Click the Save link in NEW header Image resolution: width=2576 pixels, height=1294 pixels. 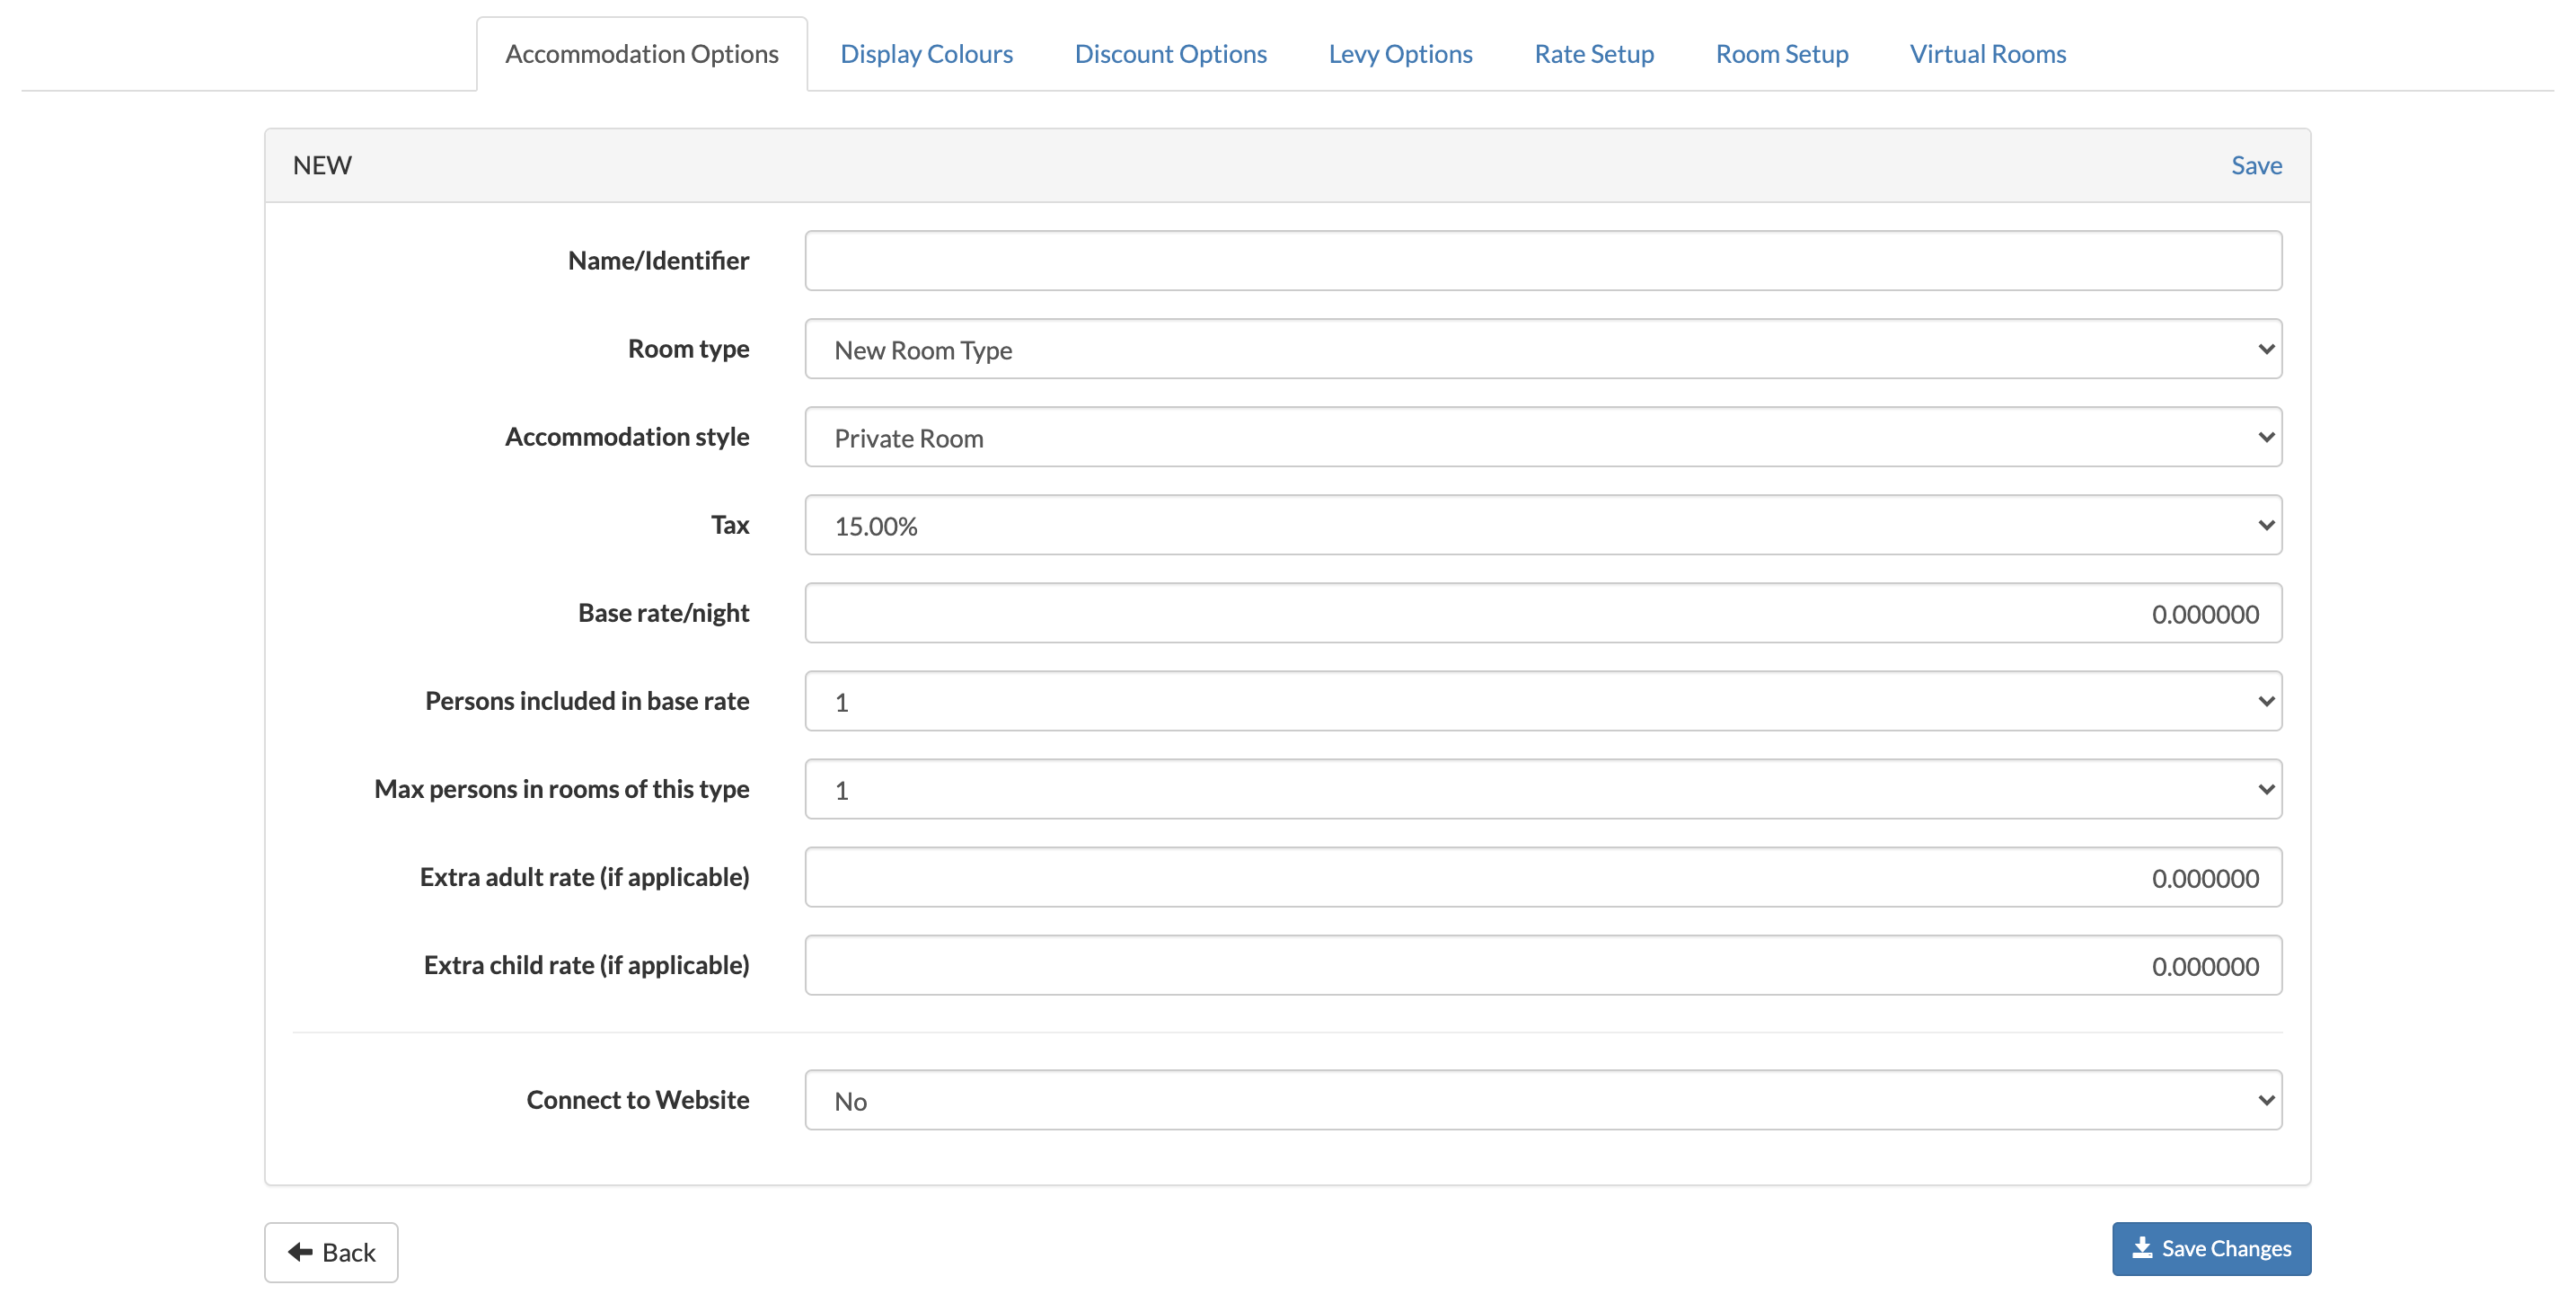(2255, 165)
